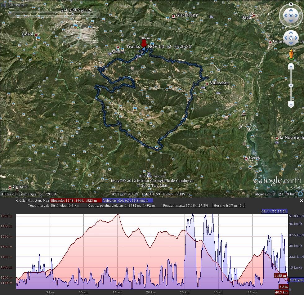The width and height of the screenshot is (304, 295).
Task: Zoom in with the plus button
Action: tap(291, 66)
